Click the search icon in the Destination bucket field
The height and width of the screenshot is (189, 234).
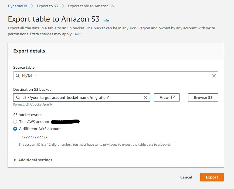(18, 97)
